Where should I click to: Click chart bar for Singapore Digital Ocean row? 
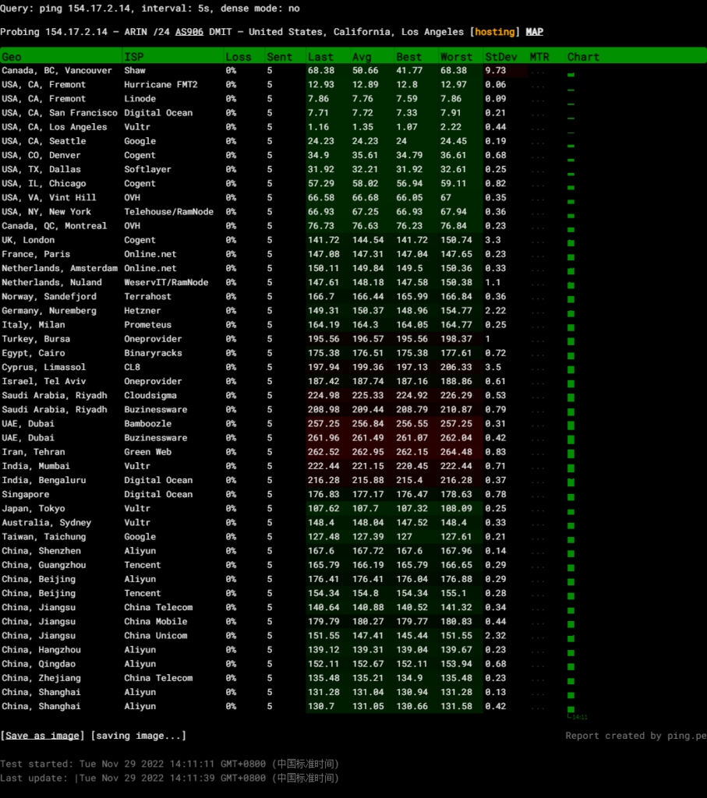coord(571,496)
